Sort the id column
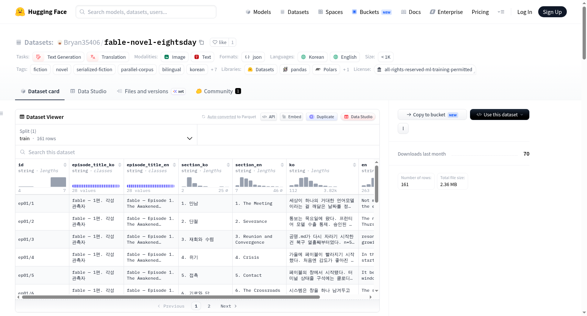The width and height of the screenshot is (587, 316). click(x=65, y=165)
